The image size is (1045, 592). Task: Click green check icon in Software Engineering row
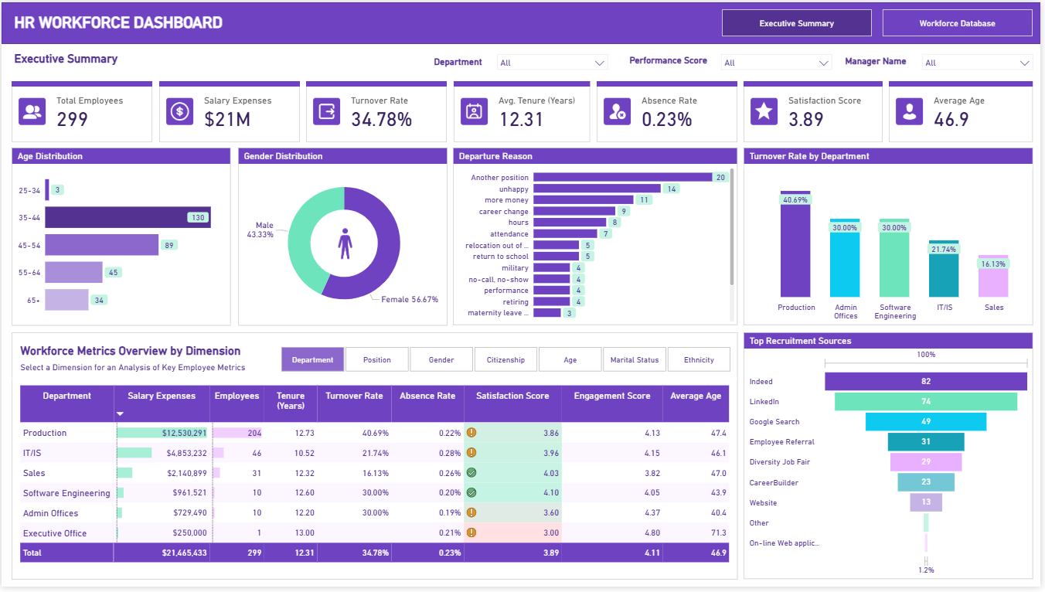(x=471, y=493)
